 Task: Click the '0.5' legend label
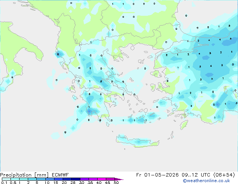[x=13, y=182]
